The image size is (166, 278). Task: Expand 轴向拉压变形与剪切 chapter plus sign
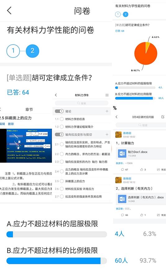(107, 134)
